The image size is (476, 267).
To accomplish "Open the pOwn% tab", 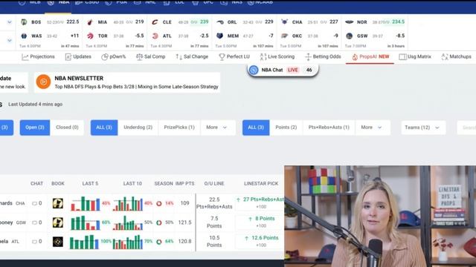I will pyautogui.click(x=114, y=56).
